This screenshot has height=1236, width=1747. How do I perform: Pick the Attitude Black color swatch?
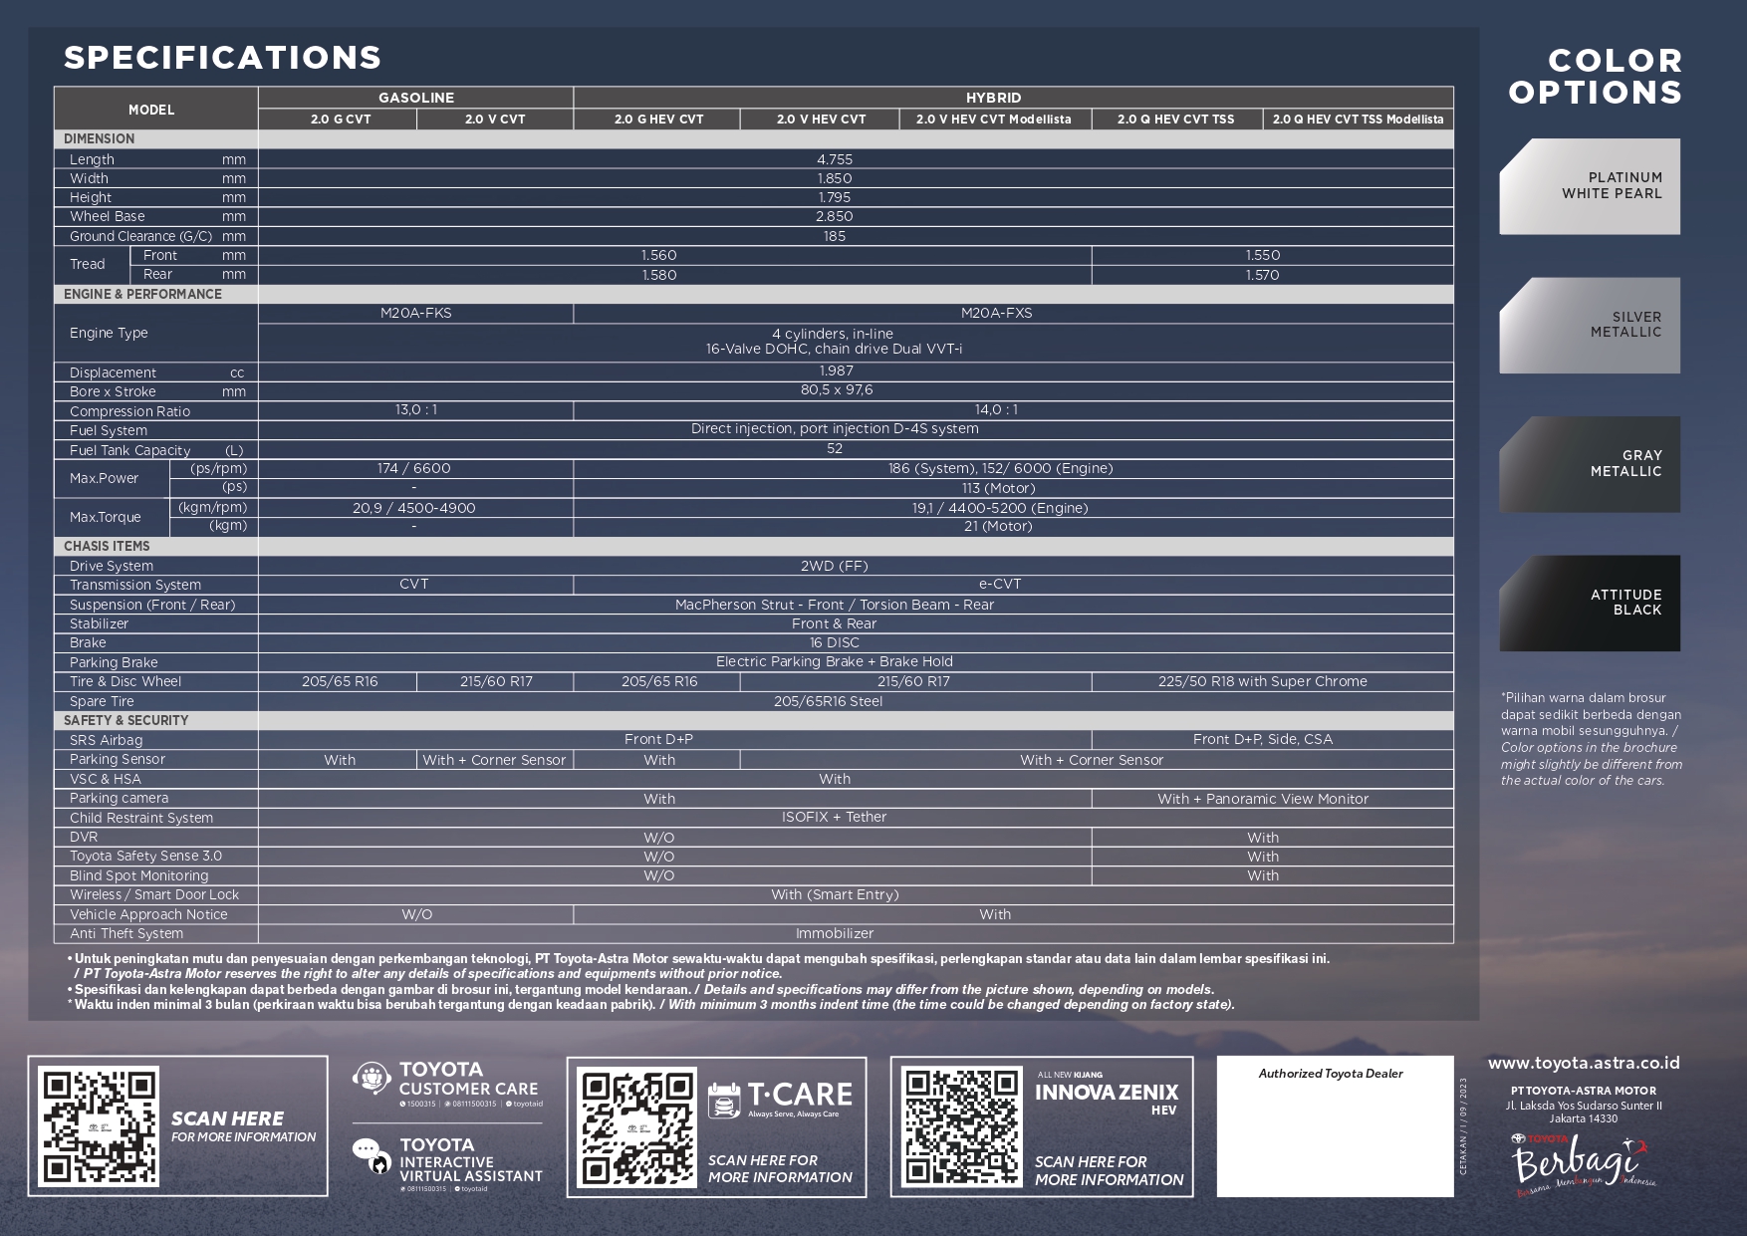[x=1590, y=604]
